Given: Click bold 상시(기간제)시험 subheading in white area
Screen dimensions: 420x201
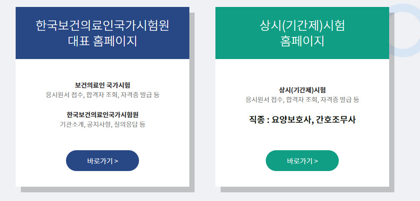Looking at the screenshot, I should (302, 90).
